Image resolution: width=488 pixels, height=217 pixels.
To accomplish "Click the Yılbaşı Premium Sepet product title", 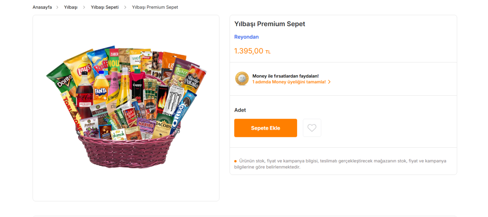I will 270,24.
